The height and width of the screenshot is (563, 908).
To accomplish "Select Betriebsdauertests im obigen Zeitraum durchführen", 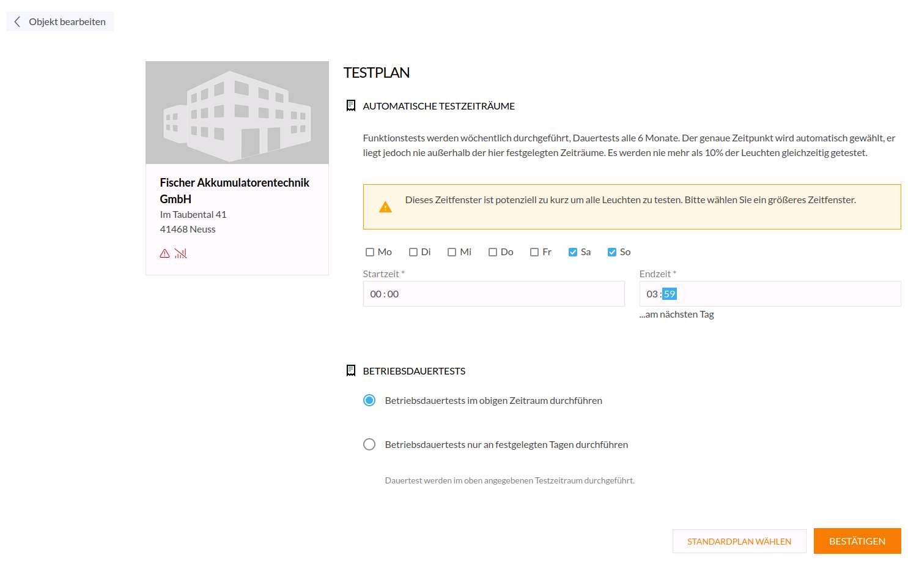I will (369, 400).
